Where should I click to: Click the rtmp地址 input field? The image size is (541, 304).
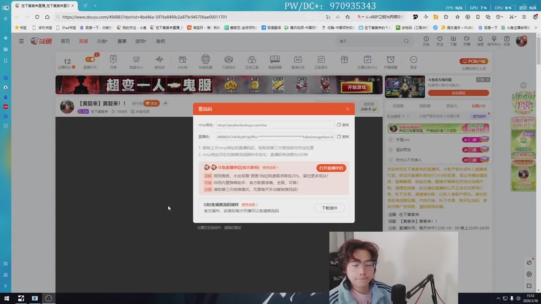click(x=275, y=125)
